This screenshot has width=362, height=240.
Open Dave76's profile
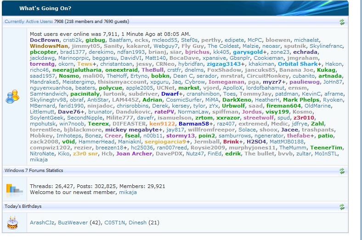click(69, 112)
